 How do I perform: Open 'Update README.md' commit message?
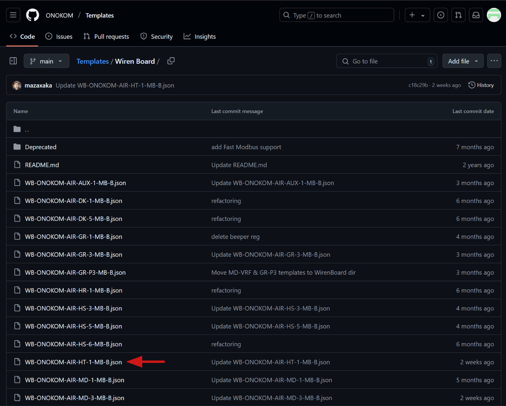tap(239, 165)
